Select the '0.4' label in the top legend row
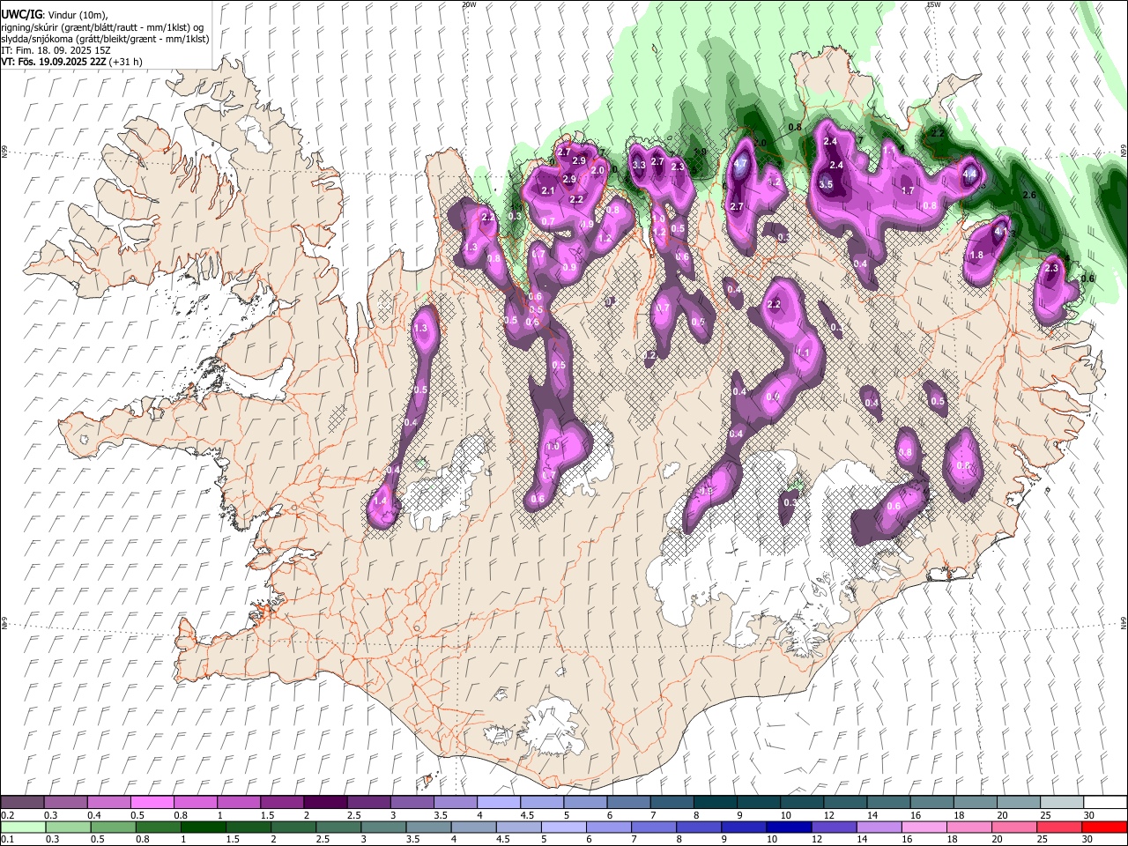Image resolution: width=1128 pixels, height=846 pixels. (x=93, y=815)
